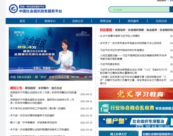Open notice on 社会团体分支（代表）机构专项整治行动
Image resolution: width=173 pixels, height=136 pixels.
pos(43,94)
